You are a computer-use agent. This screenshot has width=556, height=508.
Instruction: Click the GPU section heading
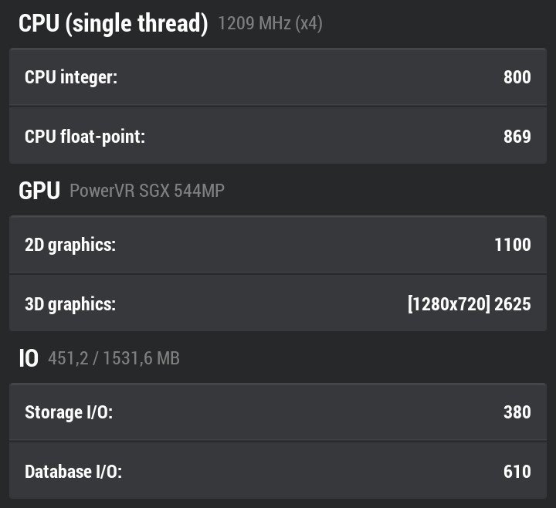click(x=39, y=191)
